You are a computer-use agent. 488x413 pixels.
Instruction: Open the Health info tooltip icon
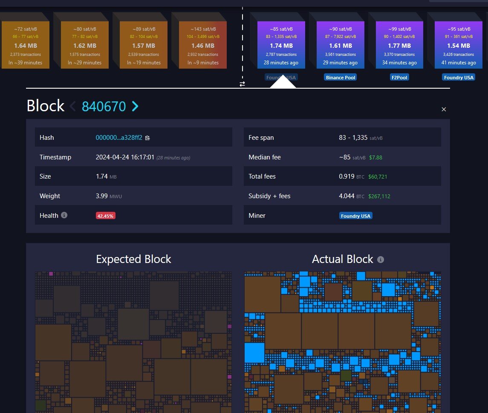pos(64,215)
